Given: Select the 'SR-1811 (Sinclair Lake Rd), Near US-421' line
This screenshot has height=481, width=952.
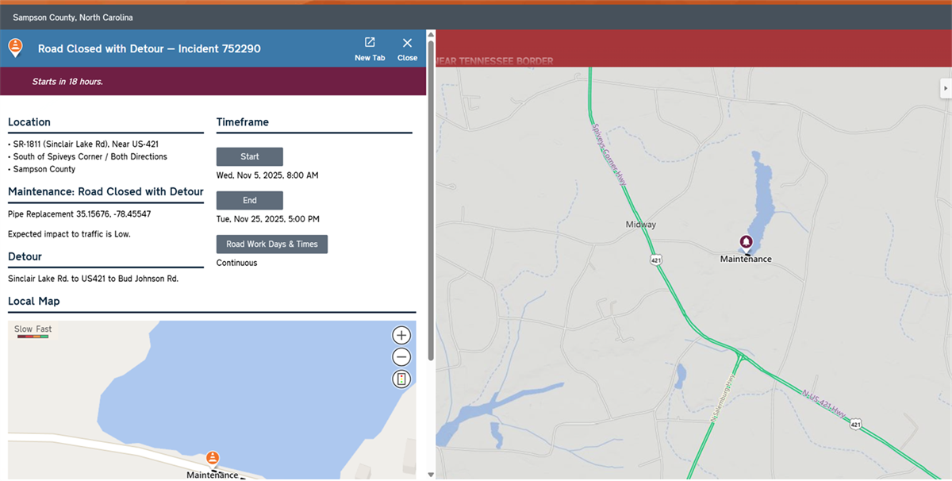Looking at the screenshot, I should [86, 144].
